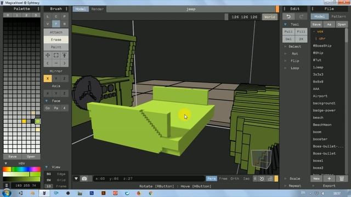Image resolution: width=351 pixels, height=197 pixels.
Task: Click the left chevron brush option
Action: point(48,63)
